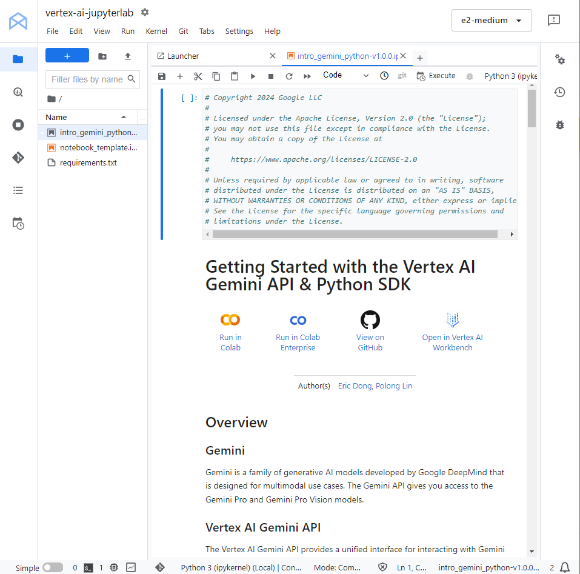
Task: Run the selected cell
Action: [253, 76]
